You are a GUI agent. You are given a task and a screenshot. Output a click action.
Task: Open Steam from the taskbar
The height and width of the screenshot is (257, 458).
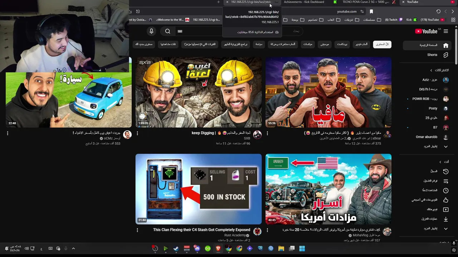click(176, 248)
